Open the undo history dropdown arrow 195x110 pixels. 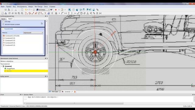coord(28,10)
